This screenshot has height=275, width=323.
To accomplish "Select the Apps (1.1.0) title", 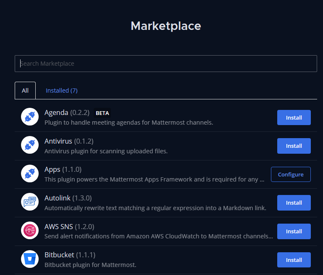I will [63, 169].
